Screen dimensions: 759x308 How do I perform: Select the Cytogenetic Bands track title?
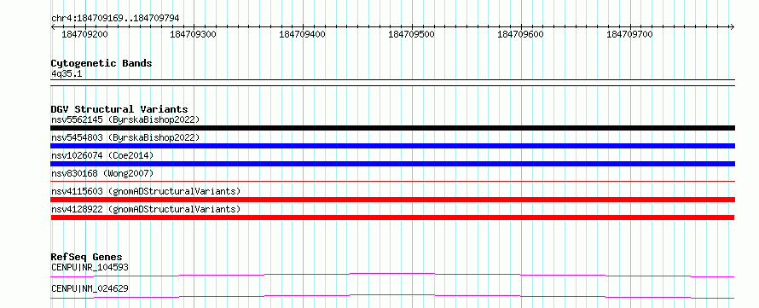click(x=101, y=63)
